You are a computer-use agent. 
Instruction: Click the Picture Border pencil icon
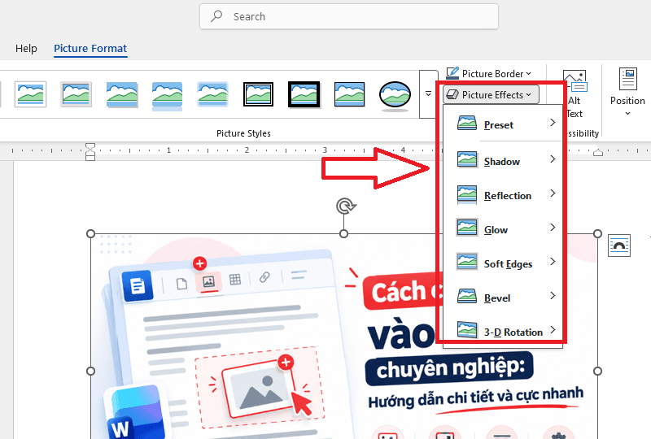coord(452,73)
